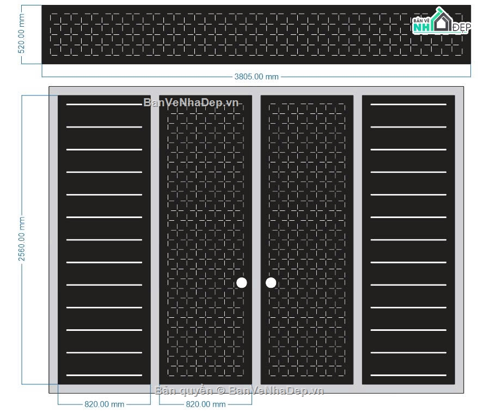
Task: Select the 820.00 mm label under patterned door
Action: 206,404
